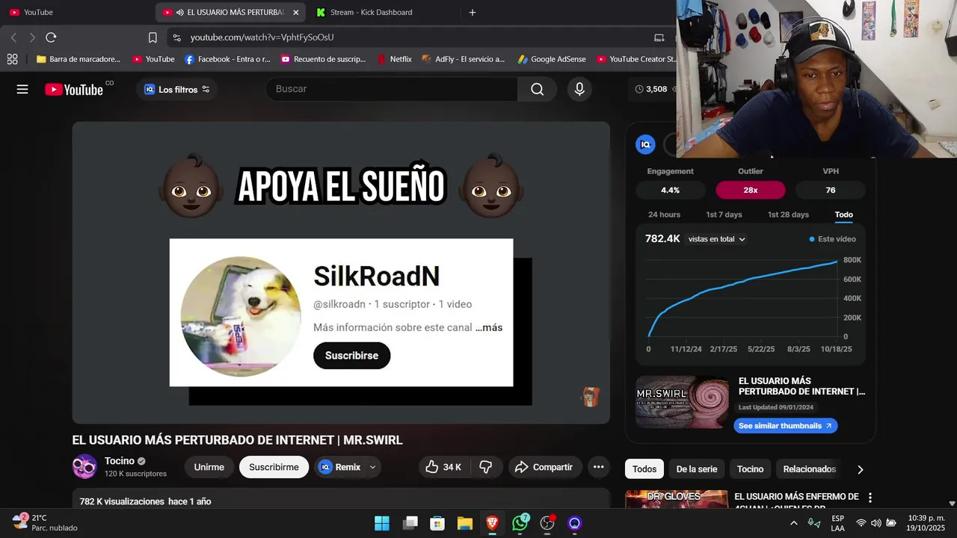Open the AdFly bookmark
The height and width of the screenshot is (538, 957).
click(x=464, y=59)
